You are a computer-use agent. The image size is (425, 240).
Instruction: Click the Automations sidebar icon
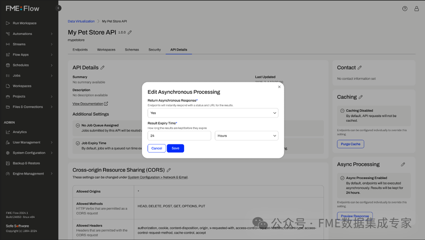[x=8, y=34]
